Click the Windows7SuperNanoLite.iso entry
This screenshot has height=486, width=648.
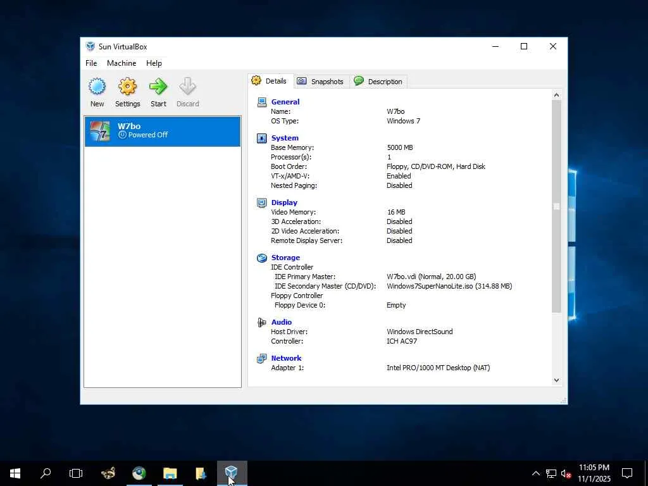(449, 286)
